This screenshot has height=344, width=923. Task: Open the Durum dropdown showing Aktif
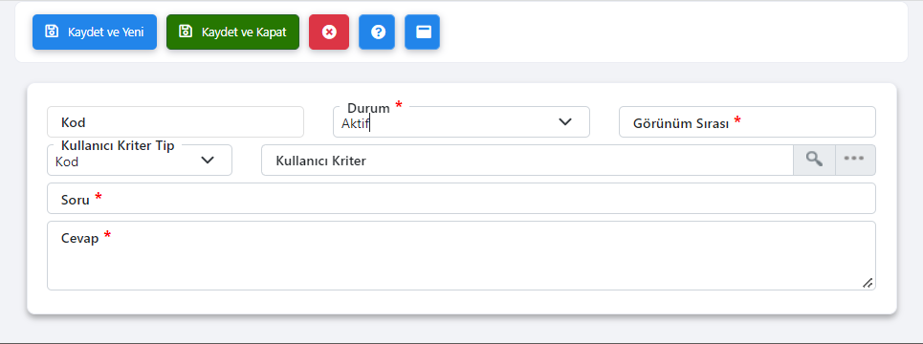[461, 122]
